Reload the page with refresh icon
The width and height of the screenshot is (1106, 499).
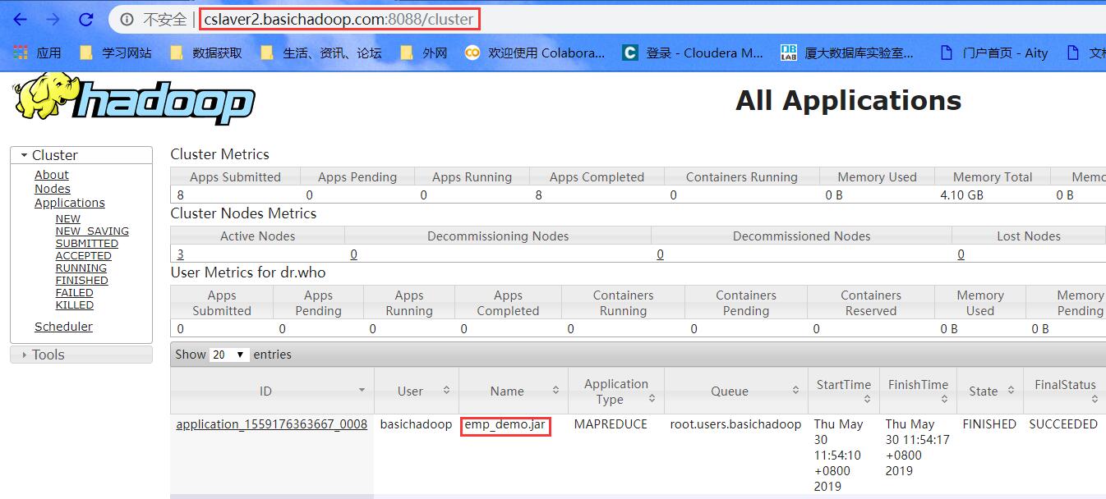85,19
